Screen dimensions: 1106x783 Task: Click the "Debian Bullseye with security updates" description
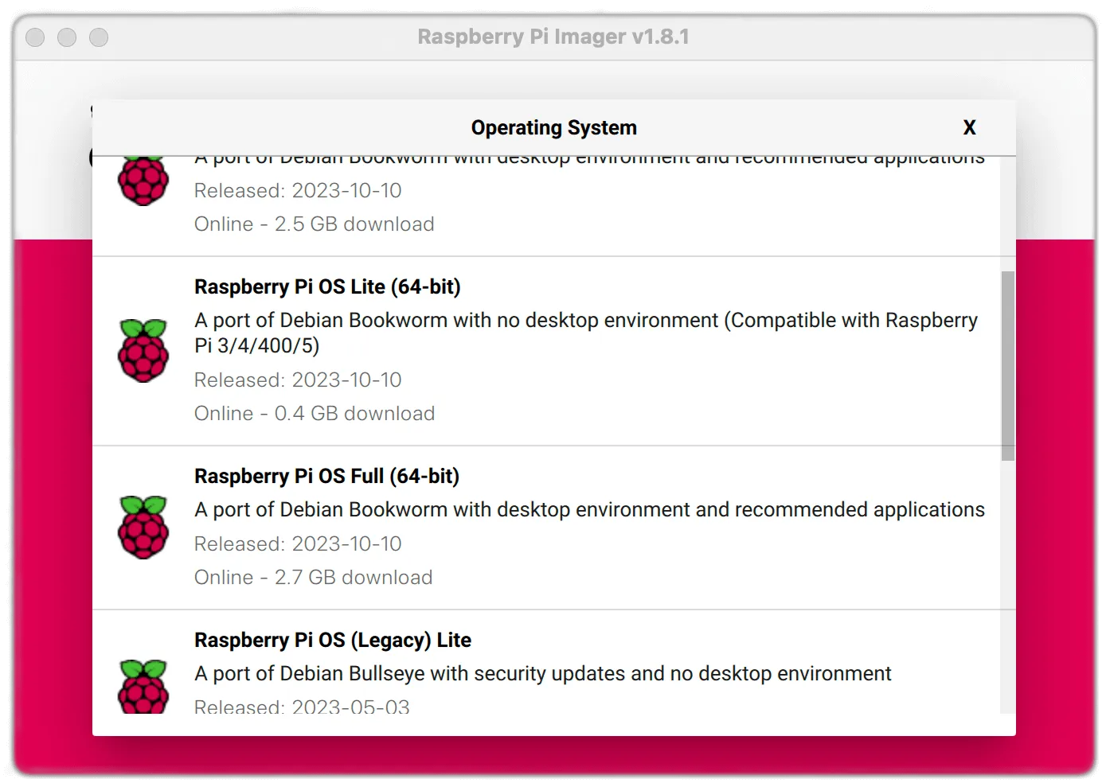click(542, 673)
